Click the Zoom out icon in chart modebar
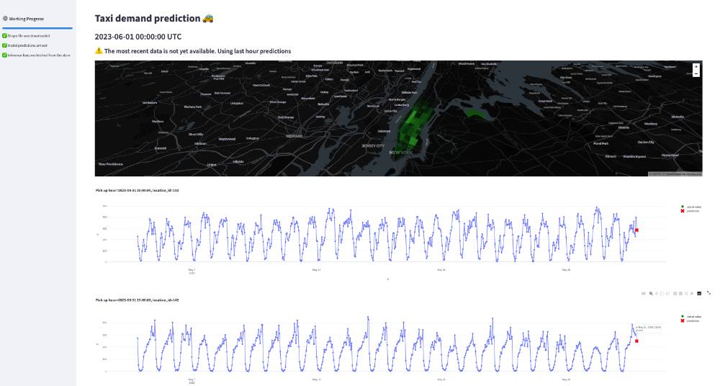 [x=681, y=293]
